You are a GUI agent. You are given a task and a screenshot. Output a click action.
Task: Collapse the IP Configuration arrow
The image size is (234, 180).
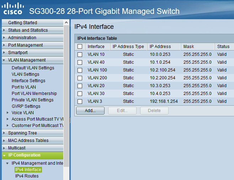tap(4, 155)
